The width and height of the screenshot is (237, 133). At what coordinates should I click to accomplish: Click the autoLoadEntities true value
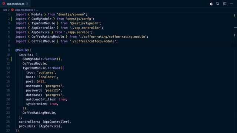[x=62, y=99]
